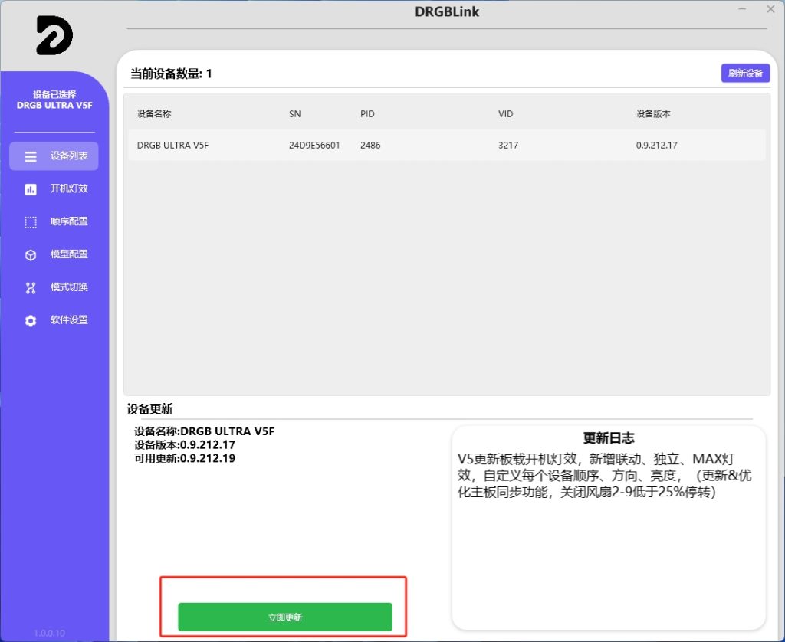Click software version 1.0.0.10 label

(50, 633)
